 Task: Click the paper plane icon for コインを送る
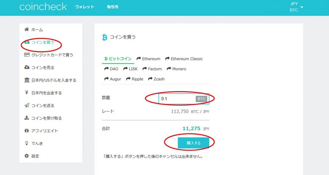point(27,105)
